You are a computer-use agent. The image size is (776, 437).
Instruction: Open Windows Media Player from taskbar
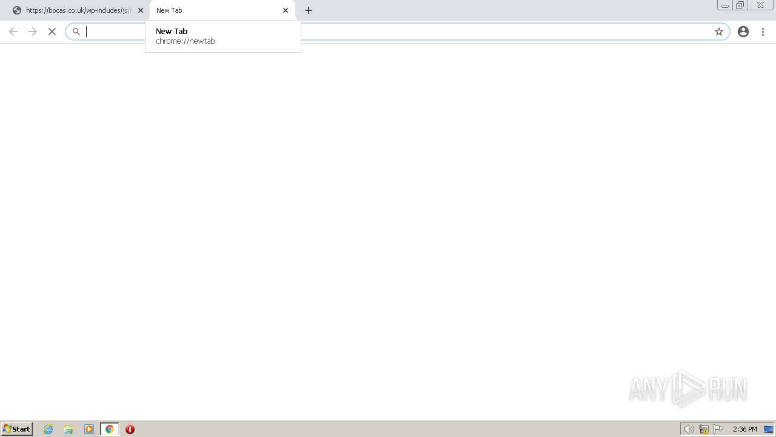(x=89, y=429)
